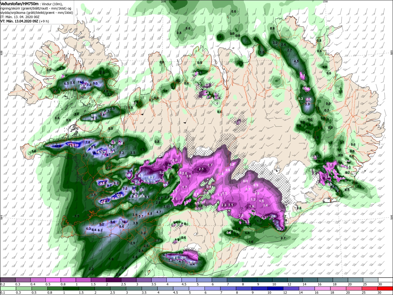Pick the lightest green 0.1–0.3 rain swatch
Screen dimensions: 393x295
click(x=8, y=289)
